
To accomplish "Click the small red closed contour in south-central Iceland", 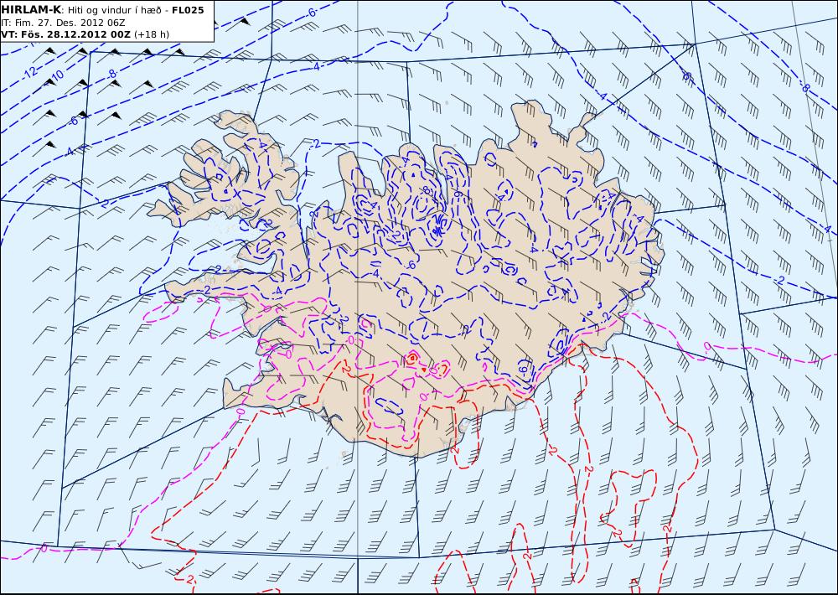I will pyautogui.click(x=412, y=358).
